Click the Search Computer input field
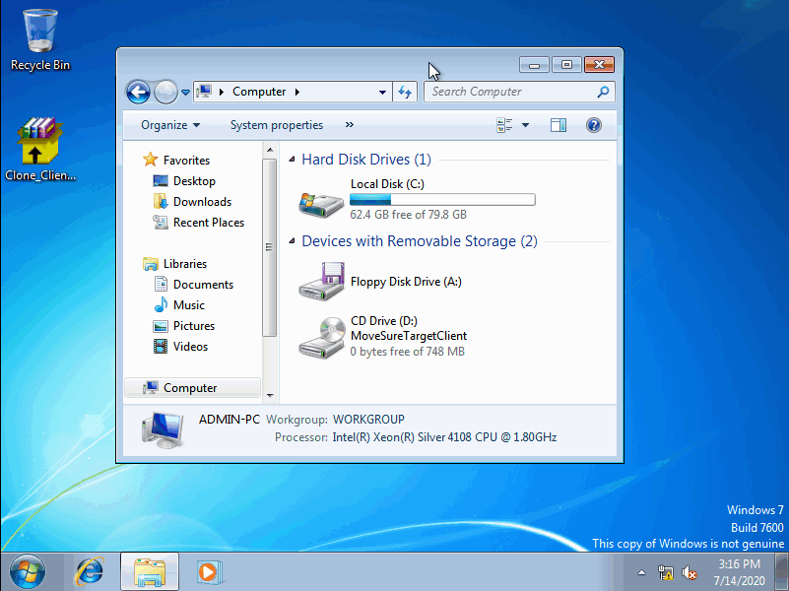The image size is (789, 591). coord(512,92)
